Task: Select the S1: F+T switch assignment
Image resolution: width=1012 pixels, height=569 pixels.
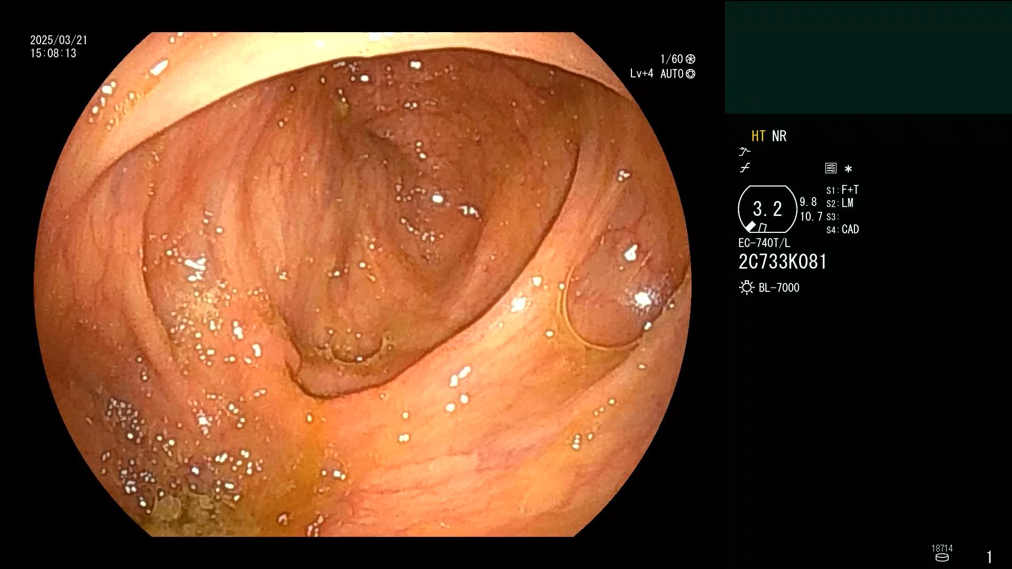Action: tap(843, 190)
